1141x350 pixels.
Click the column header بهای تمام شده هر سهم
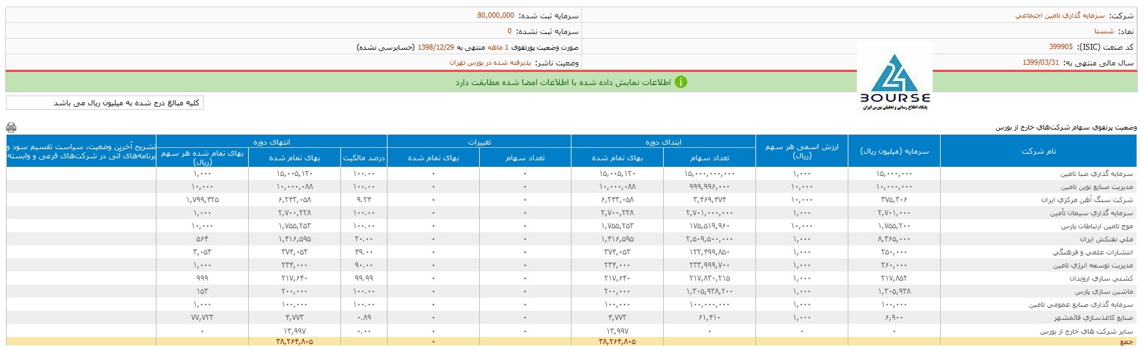(202, 158)
